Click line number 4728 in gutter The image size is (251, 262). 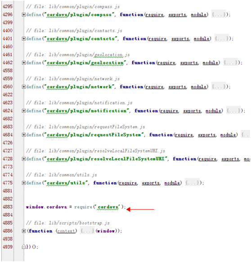[8, 159]
